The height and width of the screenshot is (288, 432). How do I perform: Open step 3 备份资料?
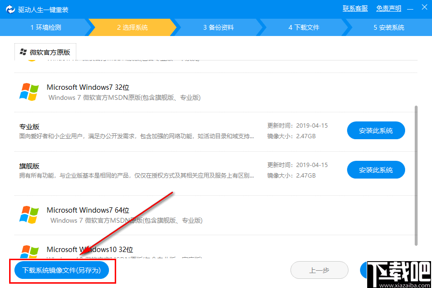pos(217,27)
